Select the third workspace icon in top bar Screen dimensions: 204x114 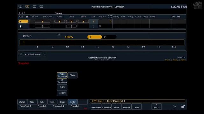coord(41,6)
